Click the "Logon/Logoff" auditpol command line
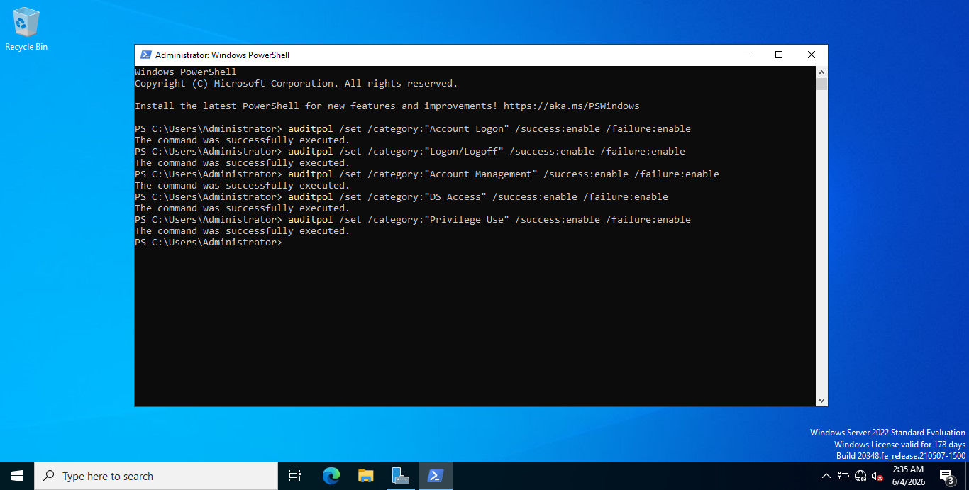 410,152
